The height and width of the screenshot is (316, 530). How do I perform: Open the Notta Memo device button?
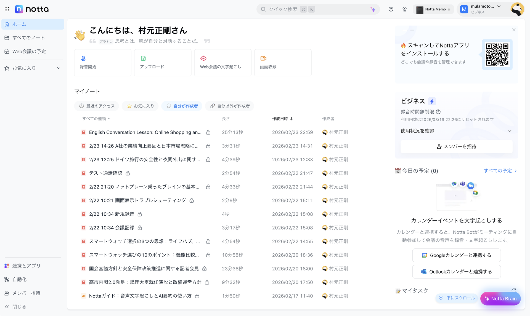pyautogui.click(x=433, y=9)
